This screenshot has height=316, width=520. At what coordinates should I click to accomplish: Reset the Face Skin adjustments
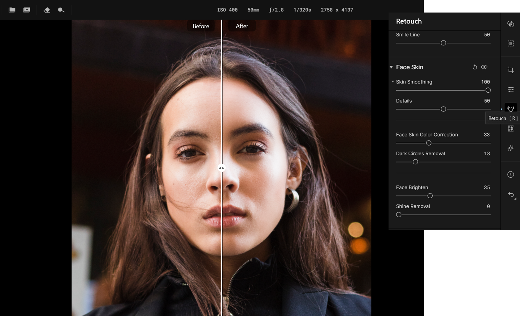click(474, 67)
